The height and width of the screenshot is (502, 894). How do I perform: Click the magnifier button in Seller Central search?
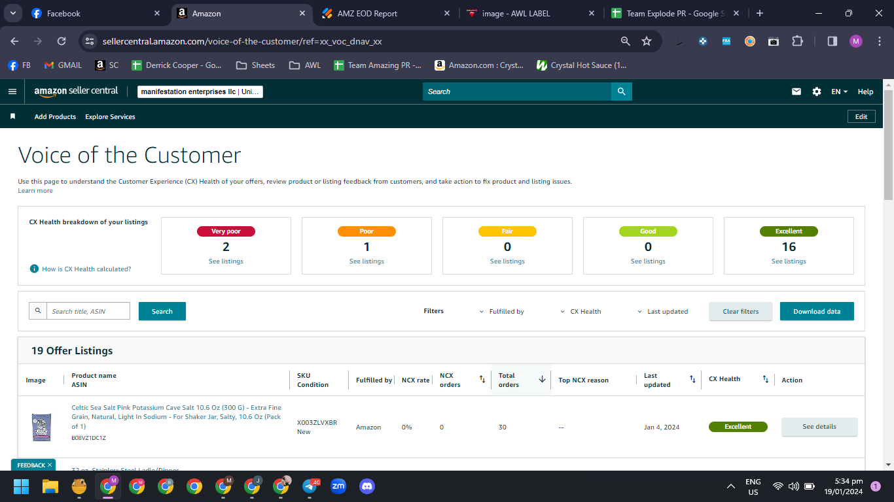click(621, 92)
